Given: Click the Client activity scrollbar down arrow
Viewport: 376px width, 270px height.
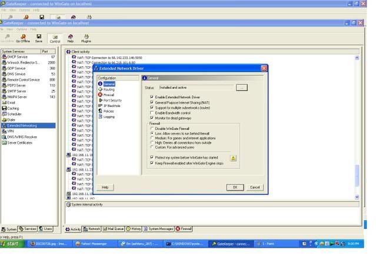Looking at the screenshot, I should coord(357,197).
